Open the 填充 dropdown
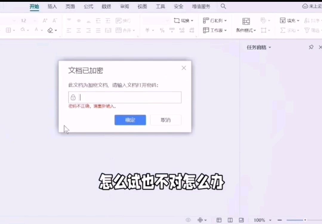 tap(289, 21)
